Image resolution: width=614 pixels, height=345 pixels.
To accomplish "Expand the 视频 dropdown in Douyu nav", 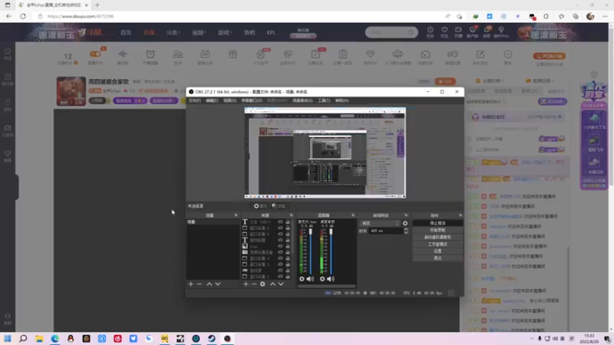I will click(x=199, y=32).
